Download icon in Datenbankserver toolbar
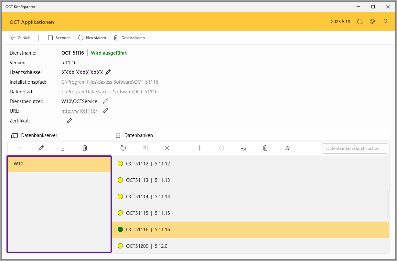 (63, 148)
